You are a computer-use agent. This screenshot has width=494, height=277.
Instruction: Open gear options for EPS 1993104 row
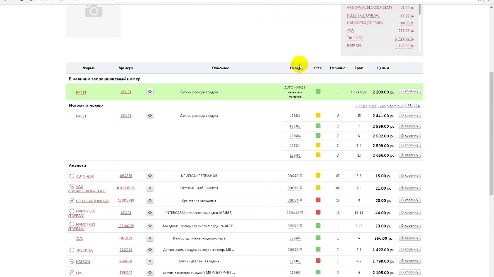150,272
